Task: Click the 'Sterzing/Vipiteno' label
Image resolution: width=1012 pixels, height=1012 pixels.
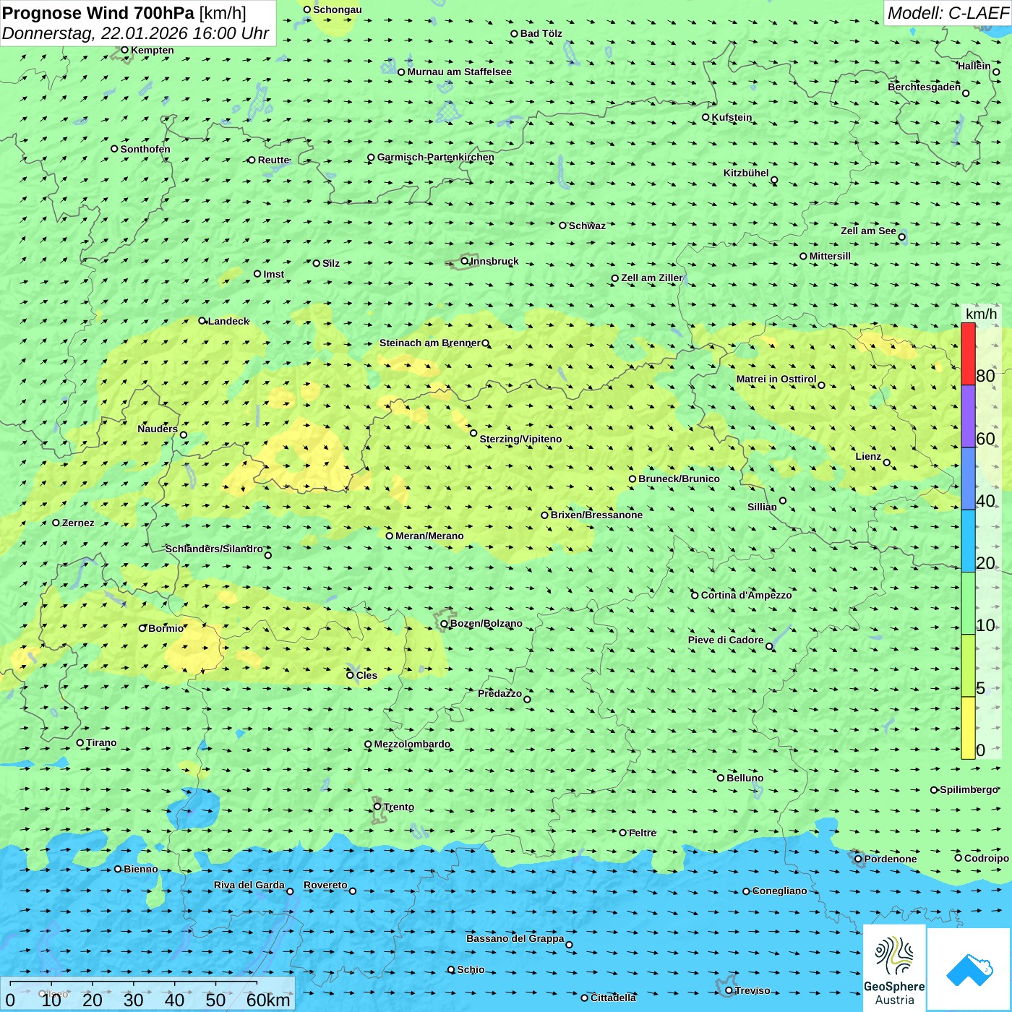Action: pyautogui.click(x=520, y=439)
